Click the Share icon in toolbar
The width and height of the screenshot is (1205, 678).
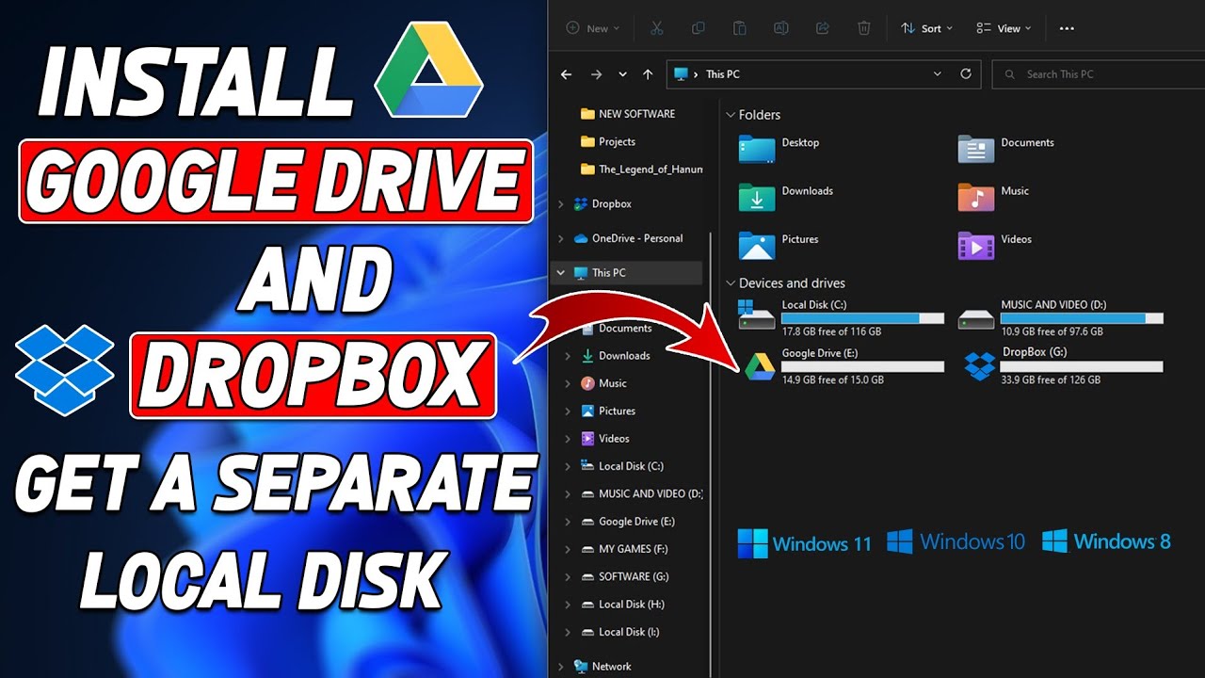point(823,28)
